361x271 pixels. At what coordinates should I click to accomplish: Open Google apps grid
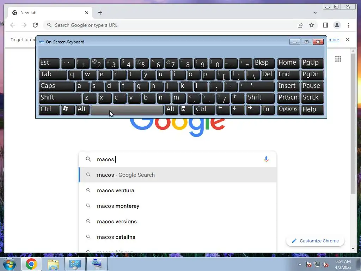[x=338, y=59]
